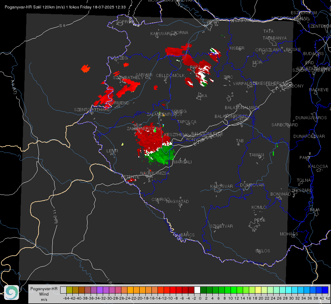Click the A 9 (AT) road label

(x=14, y=87)
